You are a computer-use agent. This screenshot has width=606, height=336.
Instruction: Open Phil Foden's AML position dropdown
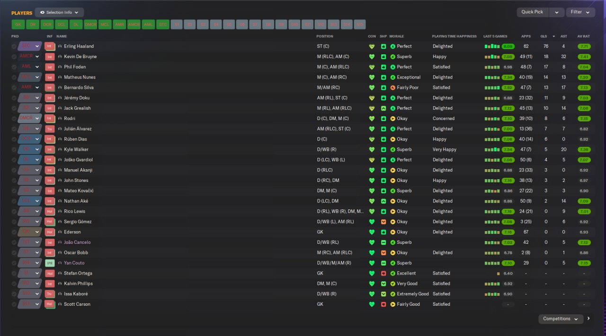(x=29, y=67)
